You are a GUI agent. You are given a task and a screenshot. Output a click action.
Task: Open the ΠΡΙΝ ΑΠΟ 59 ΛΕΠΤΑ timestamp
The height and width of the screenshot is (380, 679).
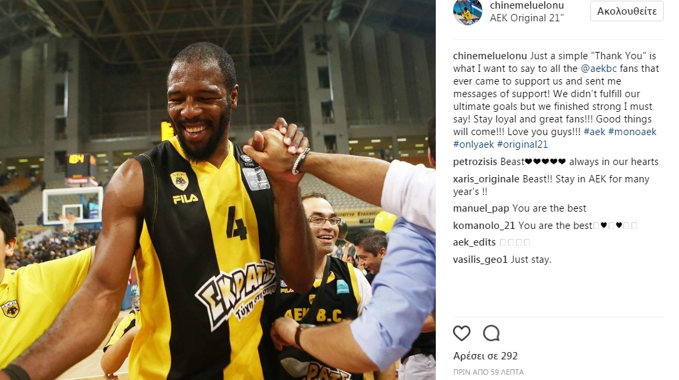tap(488, 372)
